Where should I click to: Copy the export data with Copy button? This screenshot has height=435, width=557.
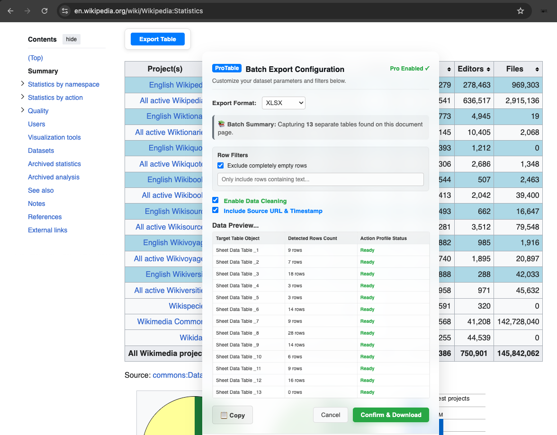click(x=232, y=415)
